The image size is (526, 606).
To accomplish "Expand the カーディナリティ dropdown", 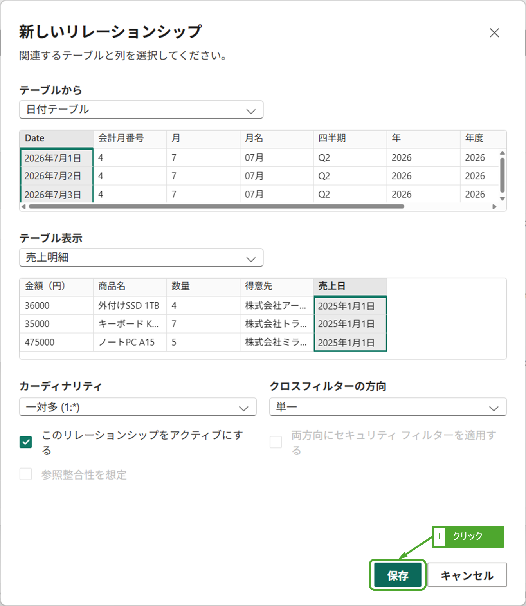I will pos(138,407).
